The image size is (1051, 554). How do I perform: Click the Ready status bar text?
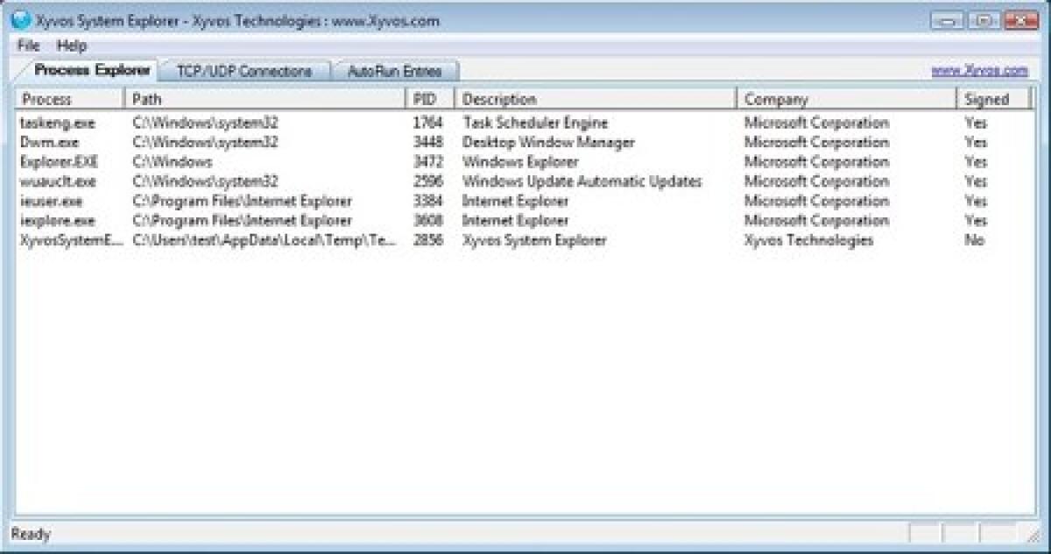point(31,534)
